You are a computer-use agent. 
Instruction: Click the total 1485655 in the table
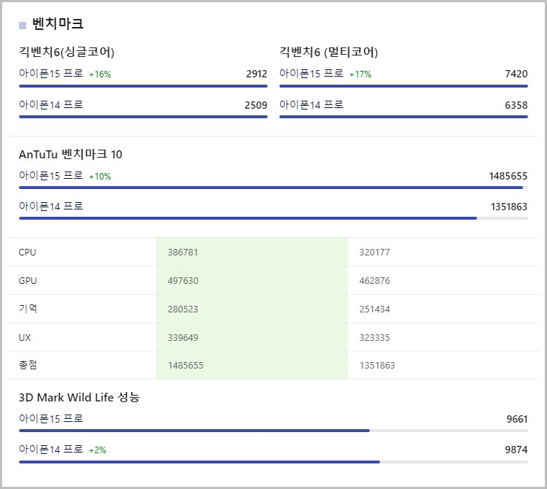(x=185, y=366)
